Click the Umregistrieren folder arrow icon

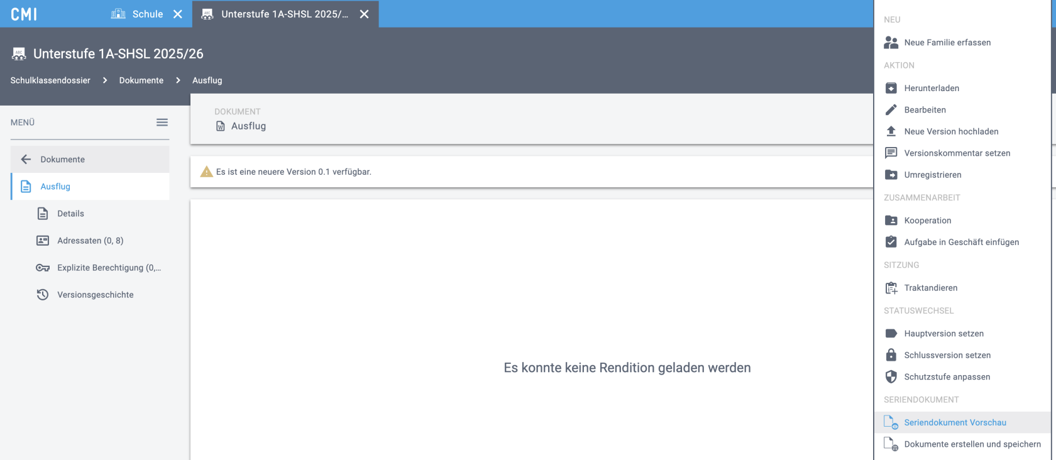coord(891,175)
